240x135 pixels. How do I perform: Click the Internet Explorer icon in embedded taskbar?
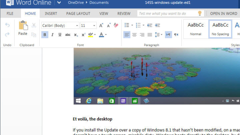pos(88,101)
